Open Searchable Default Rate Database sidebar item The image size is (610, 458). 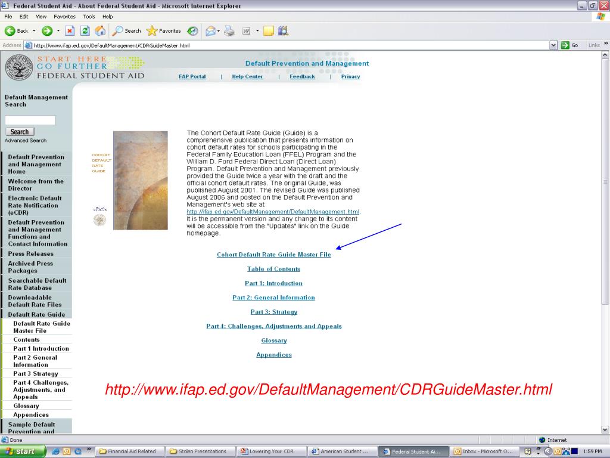click(37, 284)
